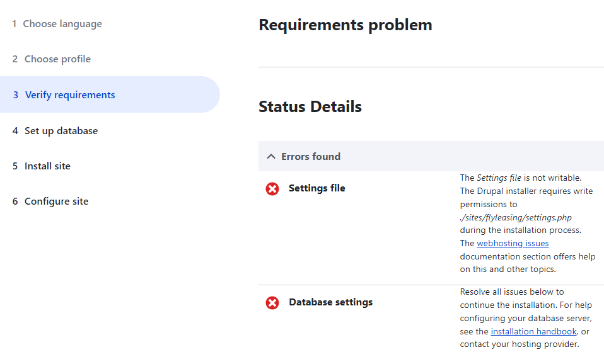Select the Install site step
This screenshot has width=604, height=352.
(x=41, y=166)
